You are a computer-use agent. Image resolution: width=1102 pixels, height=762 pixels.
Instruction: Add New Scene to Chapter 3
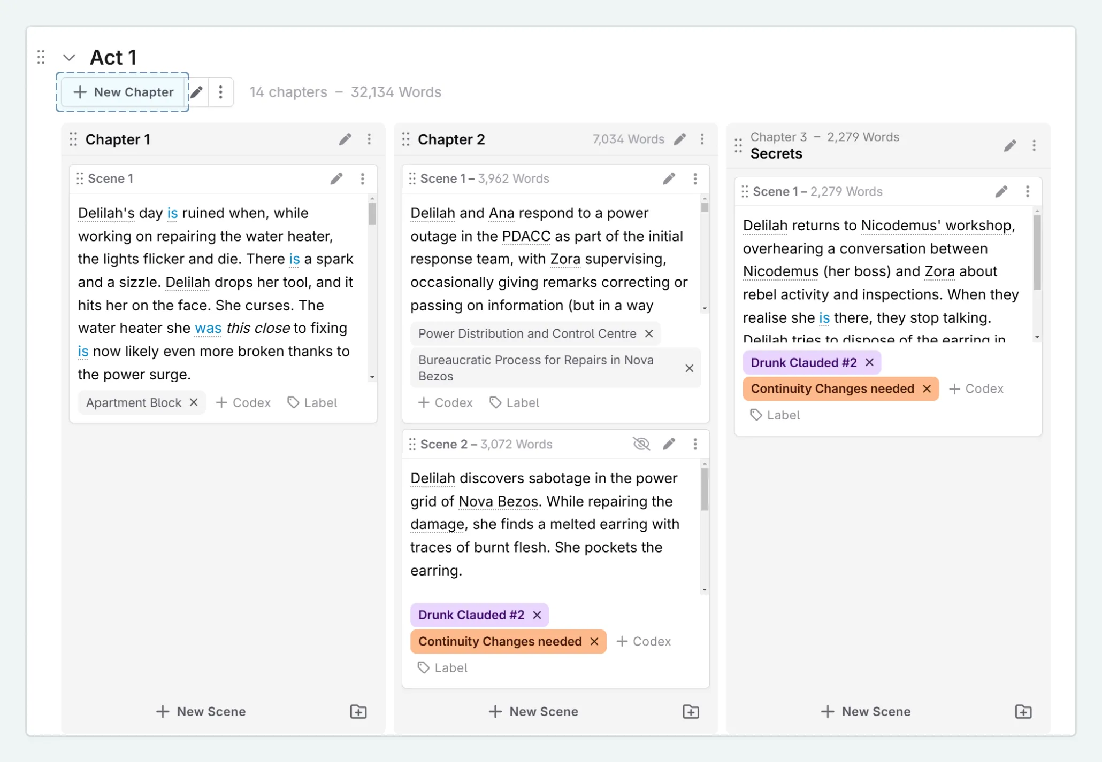pos(866,711)
